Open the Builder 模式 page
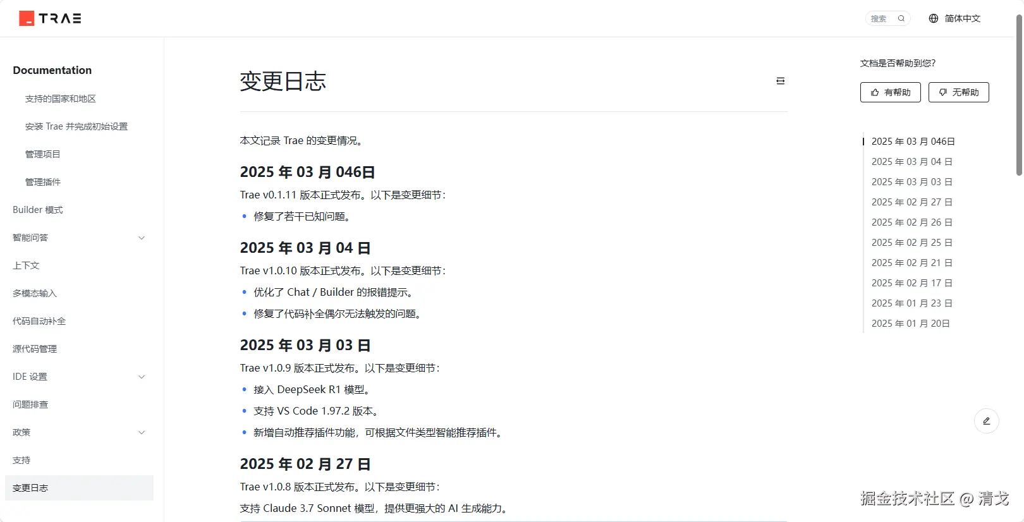 click(38, 210)
